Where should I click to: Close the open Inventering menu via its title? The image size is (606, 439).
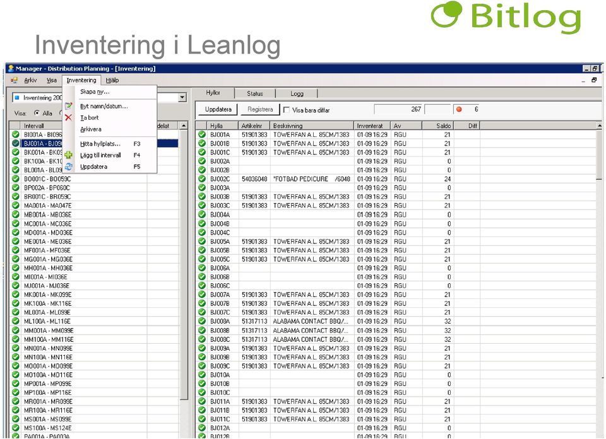point(81,80)
